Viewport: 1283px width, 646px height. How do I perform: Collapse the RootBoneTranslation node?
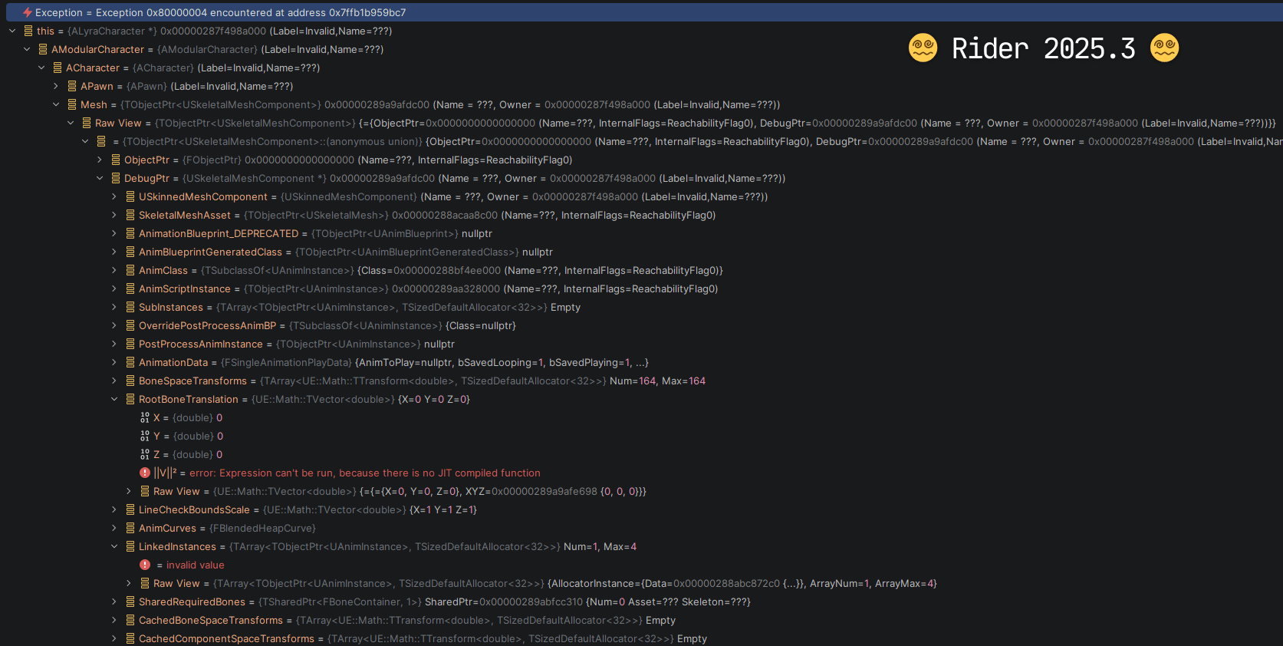(x=114, y=400)
